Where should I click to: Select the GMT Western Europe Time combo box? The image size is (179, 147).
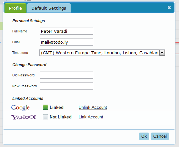tap(102, 53)
